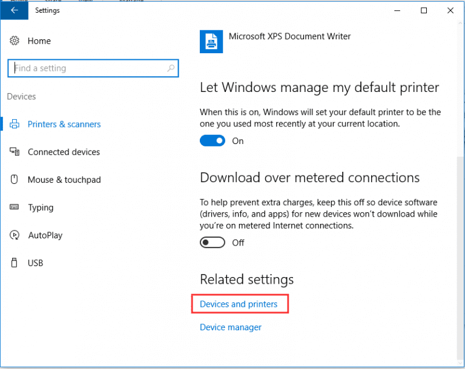Focus the Find a setting search field
Viewport: 465px width, 369px height.
point(93,68)
